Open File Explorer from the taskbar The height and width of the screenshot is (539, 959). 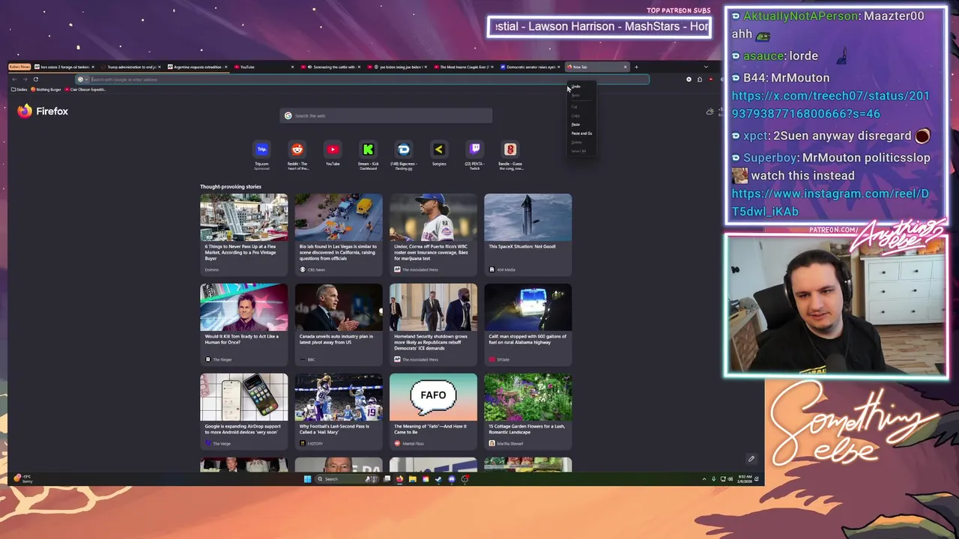(x=412, y=479)
